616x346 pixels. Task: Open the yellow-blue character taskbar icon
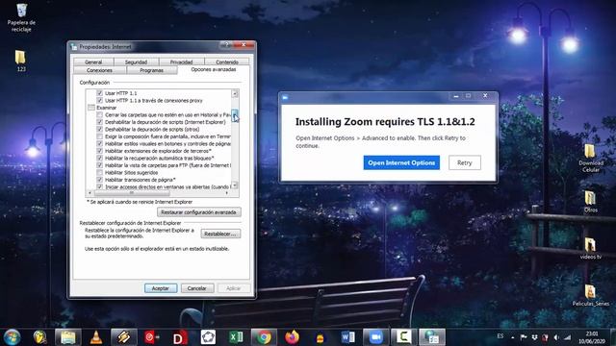320,337
